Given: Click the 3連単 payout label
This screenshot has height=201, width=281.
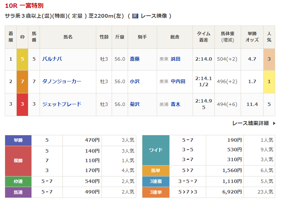Looking at the screenshot, I should (156, 192).
